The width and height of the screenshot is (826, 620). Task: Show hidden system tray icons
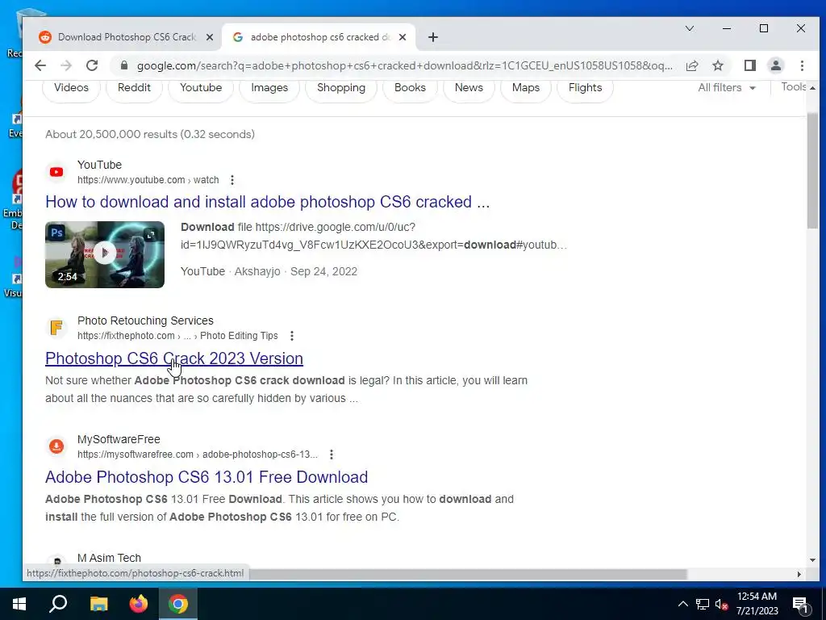point(682,604)
